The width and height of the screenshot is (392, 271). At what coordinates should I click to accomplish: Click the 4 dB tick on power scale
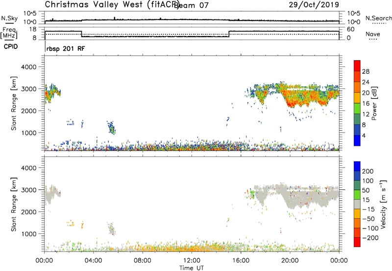364,135
